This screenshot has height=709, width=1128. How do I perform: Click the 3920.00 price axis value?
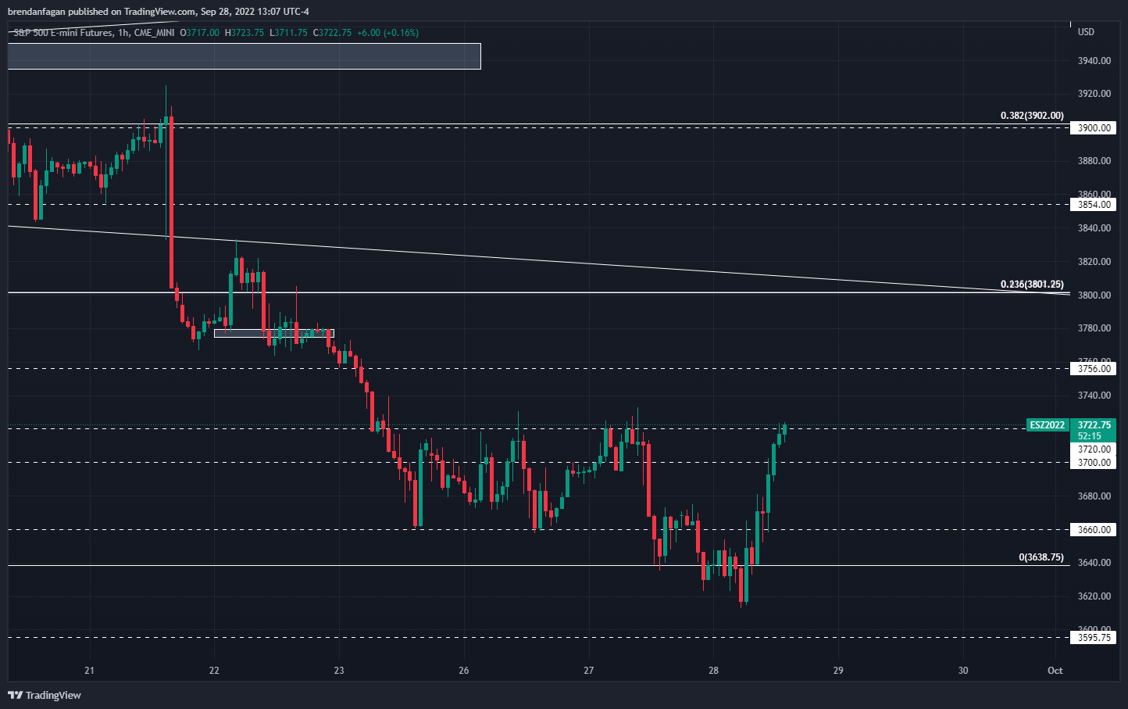[1094, 94]
